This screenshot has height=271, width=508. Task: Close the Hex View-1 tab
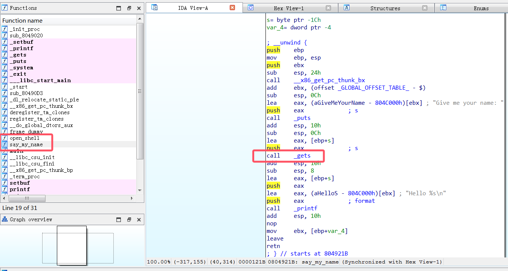coord(328,8)
